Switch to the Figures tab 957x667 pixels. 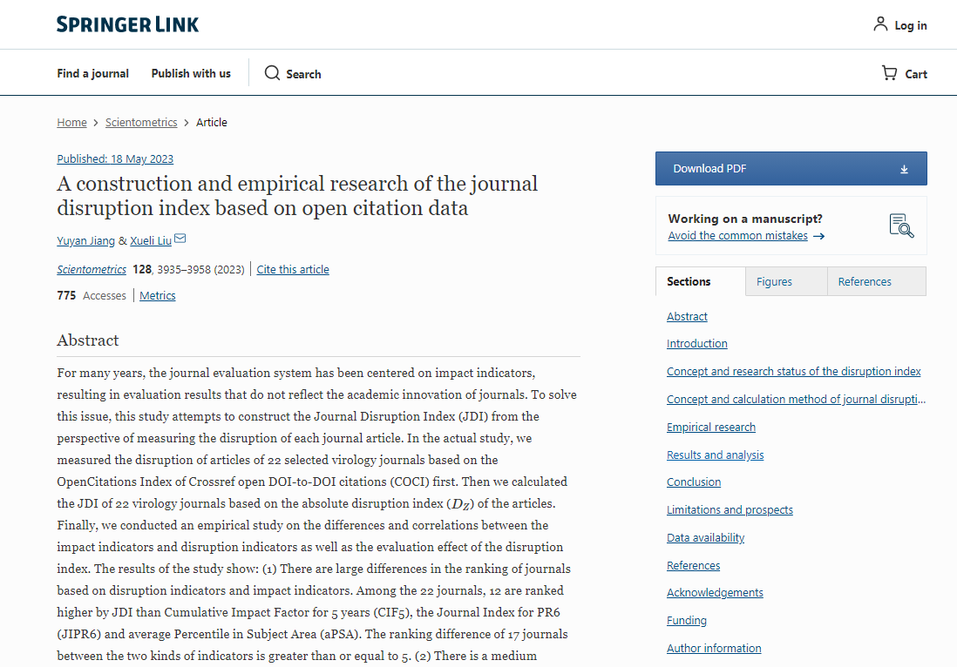(774, 281)
